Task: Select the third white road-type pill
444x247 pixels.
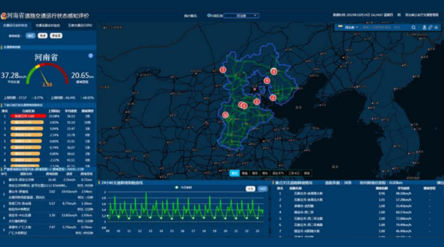Action: click(x=56, y=36)
